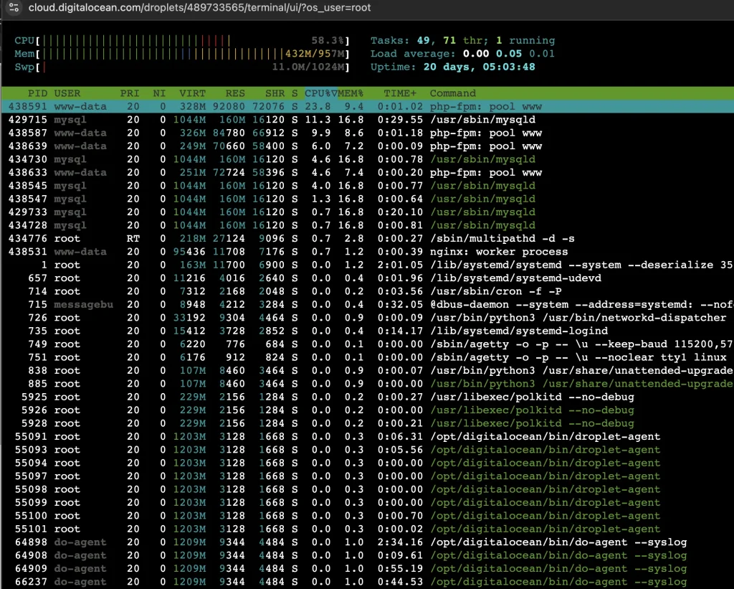Sort processes by the USER column header
Screen dimensions: 734x589
click(67, 93)
